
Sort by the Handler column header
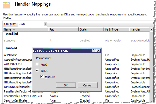[x=140, y=29]
